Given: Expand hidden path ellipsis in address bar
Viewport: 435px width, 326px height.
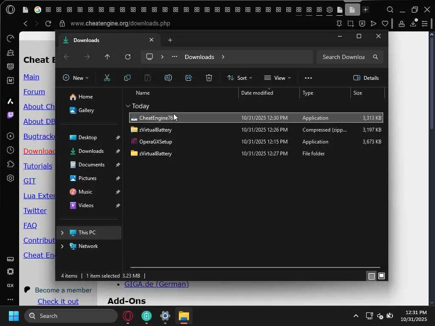Looking at the screenshot, I should [174, 56].
